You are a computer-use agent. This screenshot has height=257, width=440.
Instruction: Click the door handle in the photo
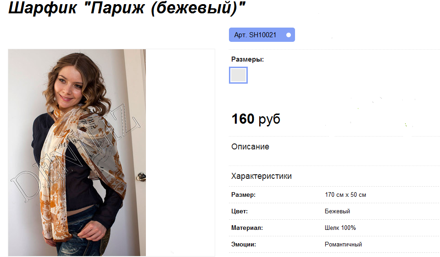141,177
